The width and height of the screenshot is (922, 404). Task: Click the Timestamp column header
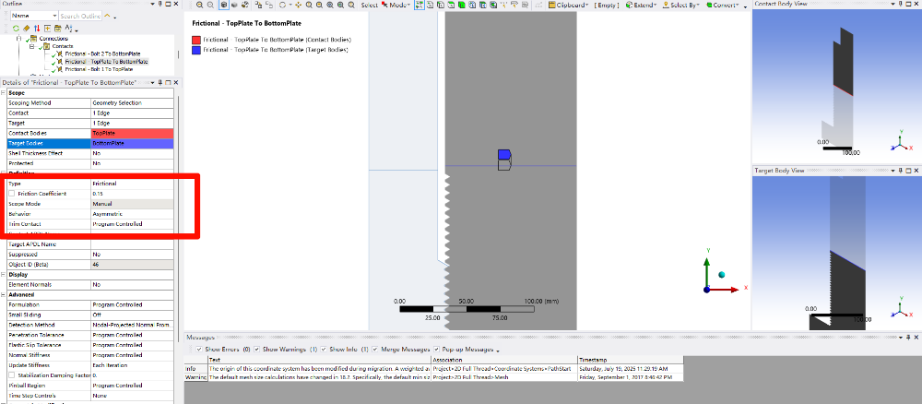[631, 360]
